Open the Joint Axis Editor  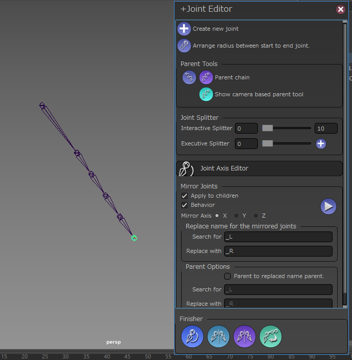coord(259,168)
